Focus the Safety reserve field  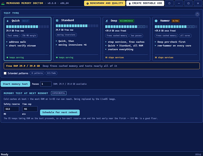[x=11, y=109]
